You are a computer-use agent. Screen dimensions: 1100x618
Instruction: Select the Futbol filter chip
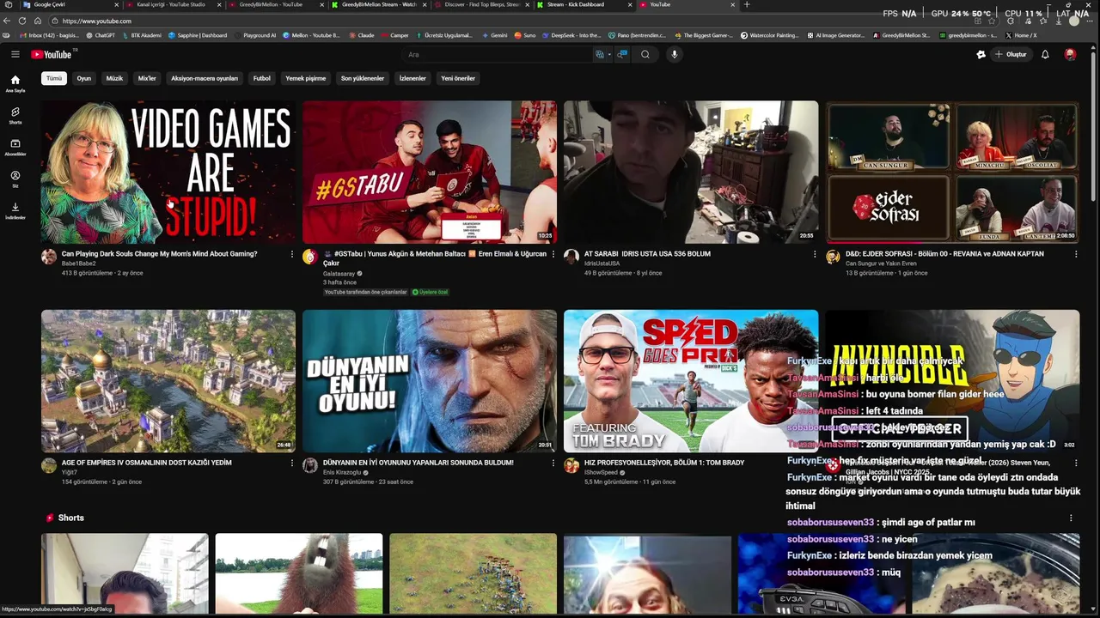point(262,78)
